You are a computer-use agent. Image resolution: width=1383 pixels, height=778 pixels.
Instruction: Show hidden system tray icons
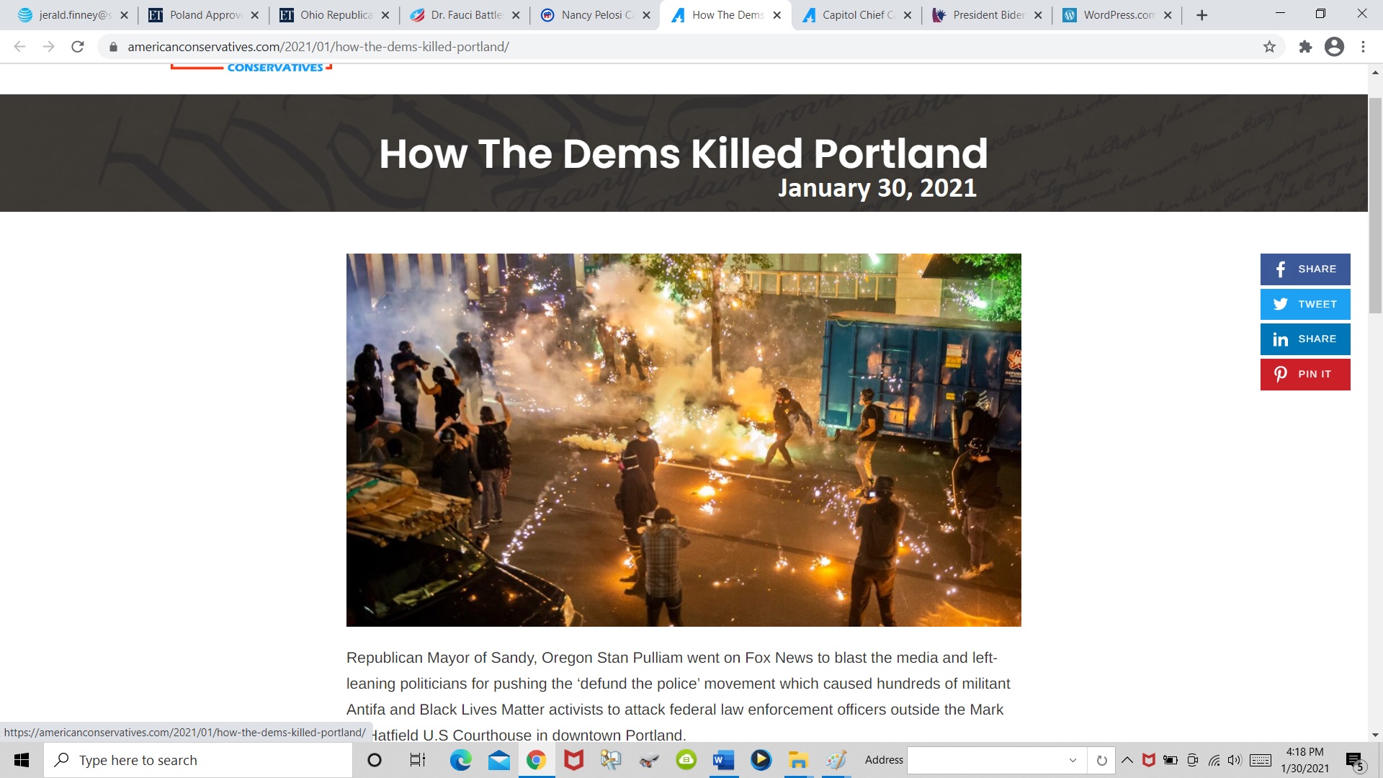pyautogui.click(x=1127, y=760)
